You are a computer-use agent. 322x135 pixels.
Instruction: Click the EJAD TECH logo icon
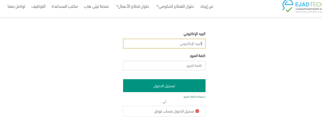tap(288, 6)
